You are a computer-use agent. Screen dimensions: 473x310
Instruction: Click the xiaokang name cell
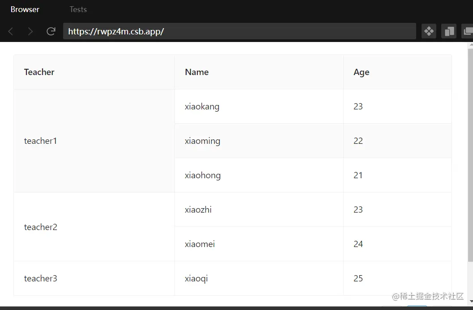[x=202, y=107]
